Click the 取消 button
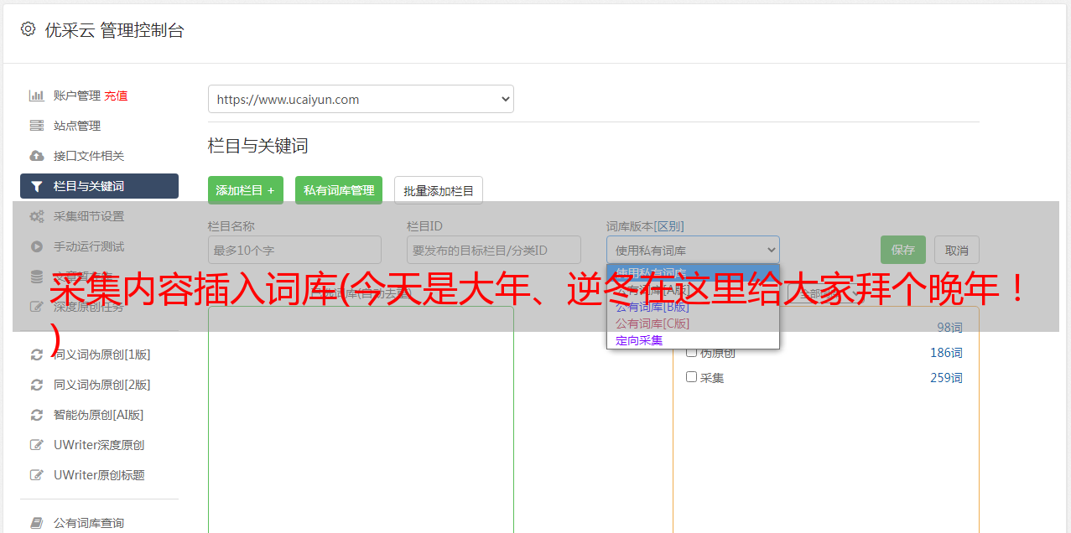Screen dimensions: 1071x533 pos(957,250)
